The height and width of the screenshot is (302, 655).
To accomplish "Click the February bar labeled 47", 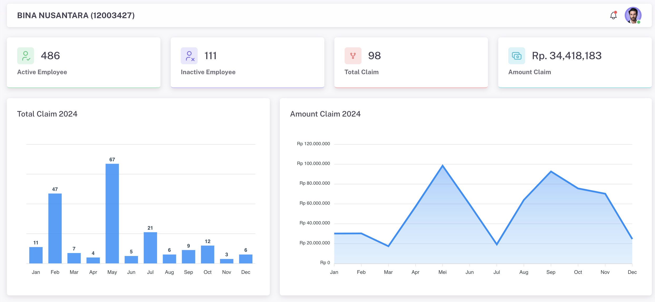I will point(55,228).
